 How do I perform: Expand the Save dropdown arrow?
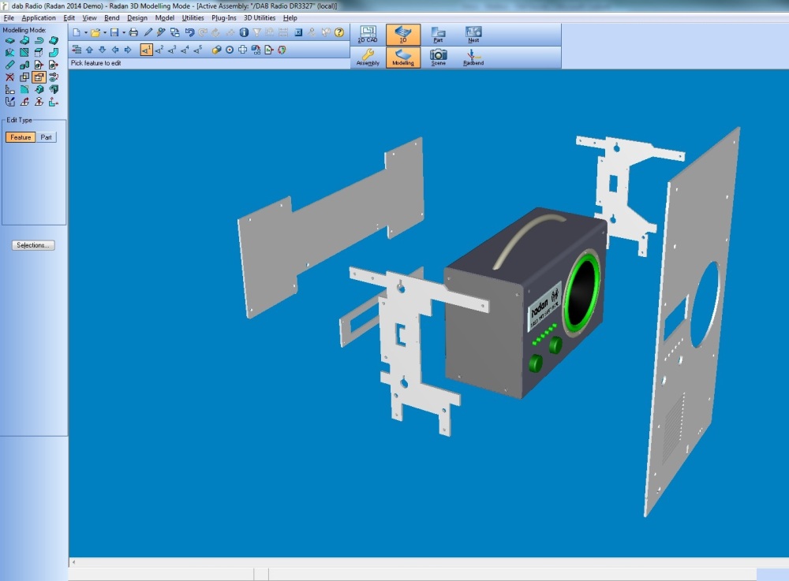click(x=123, y=33)
